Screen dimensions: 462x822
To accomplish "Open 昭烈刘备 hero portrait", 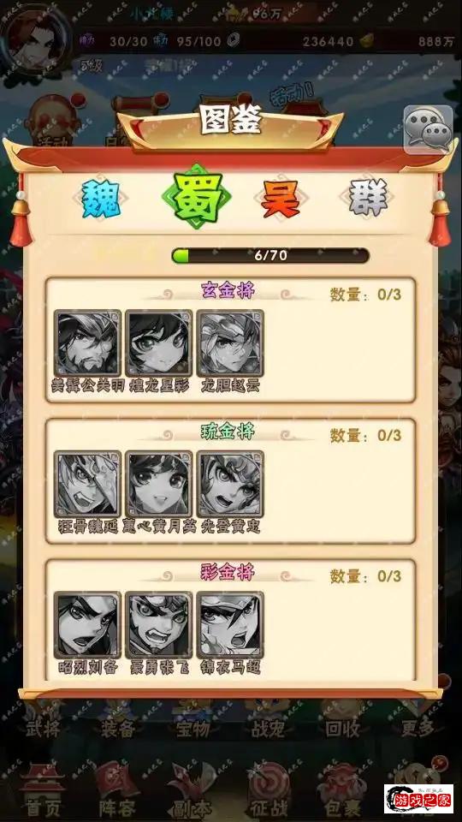I will pyautogui.click(x=87, y=625).
